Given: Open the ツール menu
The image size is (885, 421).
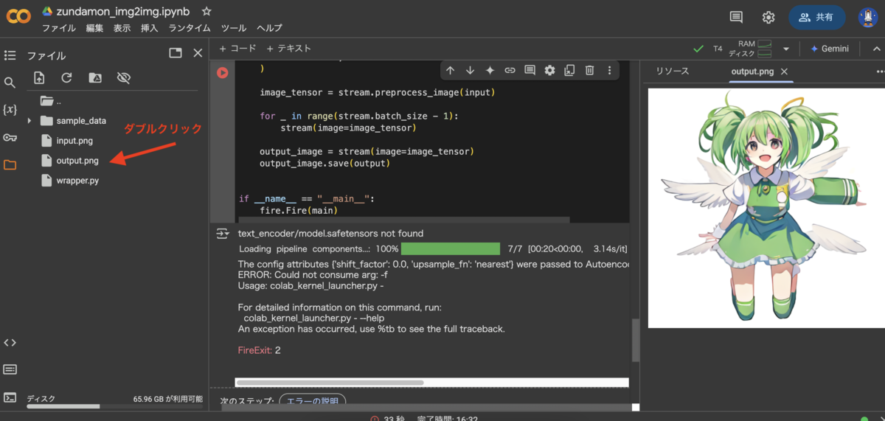Looking at the screenshot, I should pos(234,28).
